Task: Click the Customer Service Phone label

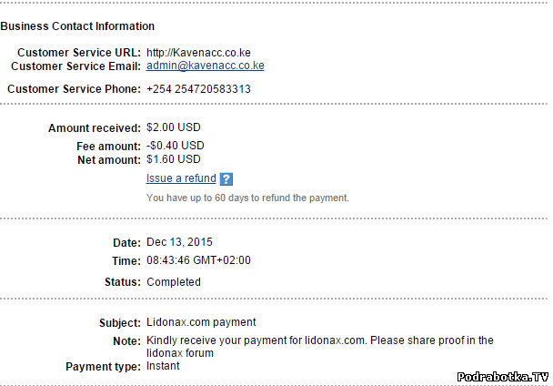Action: [x=74, y=89]
